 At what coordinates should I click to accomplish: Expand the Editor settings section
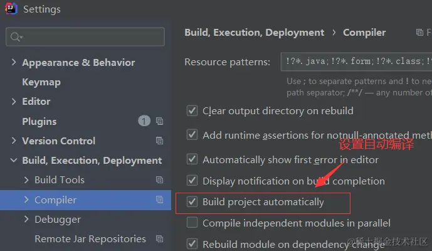14,101
